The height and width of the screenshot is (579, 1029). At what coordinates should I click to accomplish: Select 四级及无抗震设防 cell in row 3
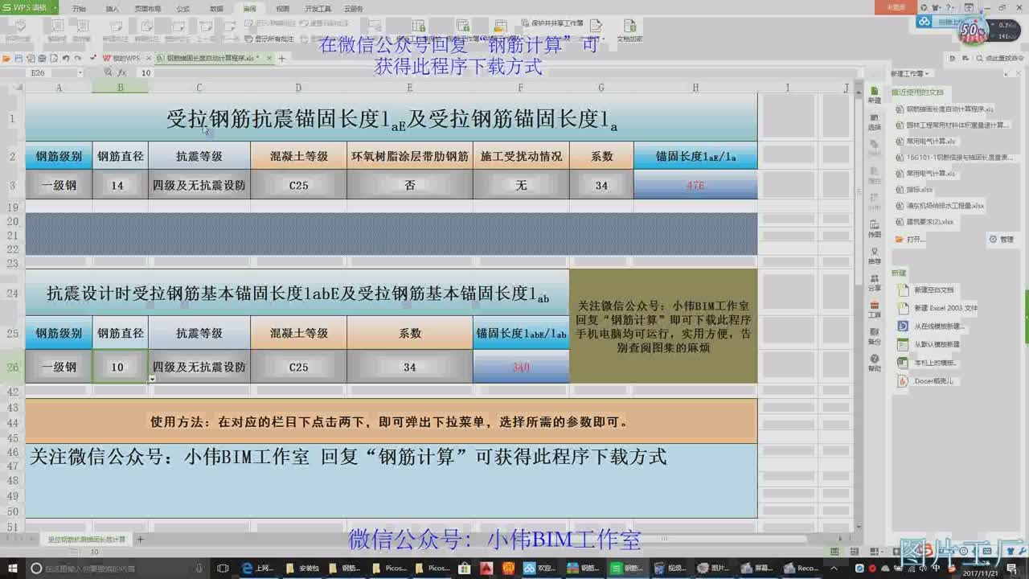tap(199, 185)
